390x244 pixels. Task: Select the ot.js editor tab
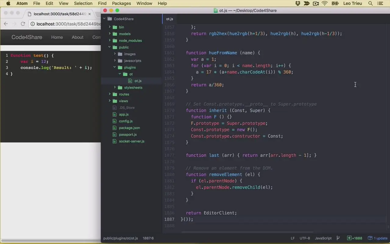coord(170,19)
